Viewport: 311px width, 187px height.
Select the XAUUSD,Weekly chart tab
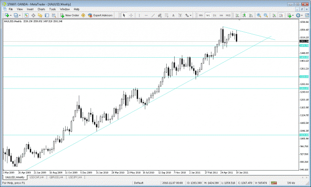[15, 177]
